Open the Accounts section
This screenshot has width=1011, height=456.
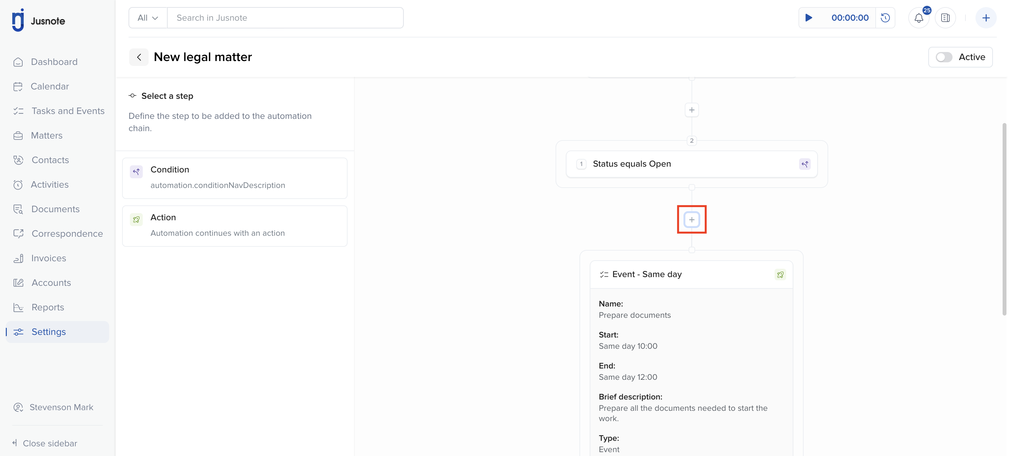(x=51, y=283)
